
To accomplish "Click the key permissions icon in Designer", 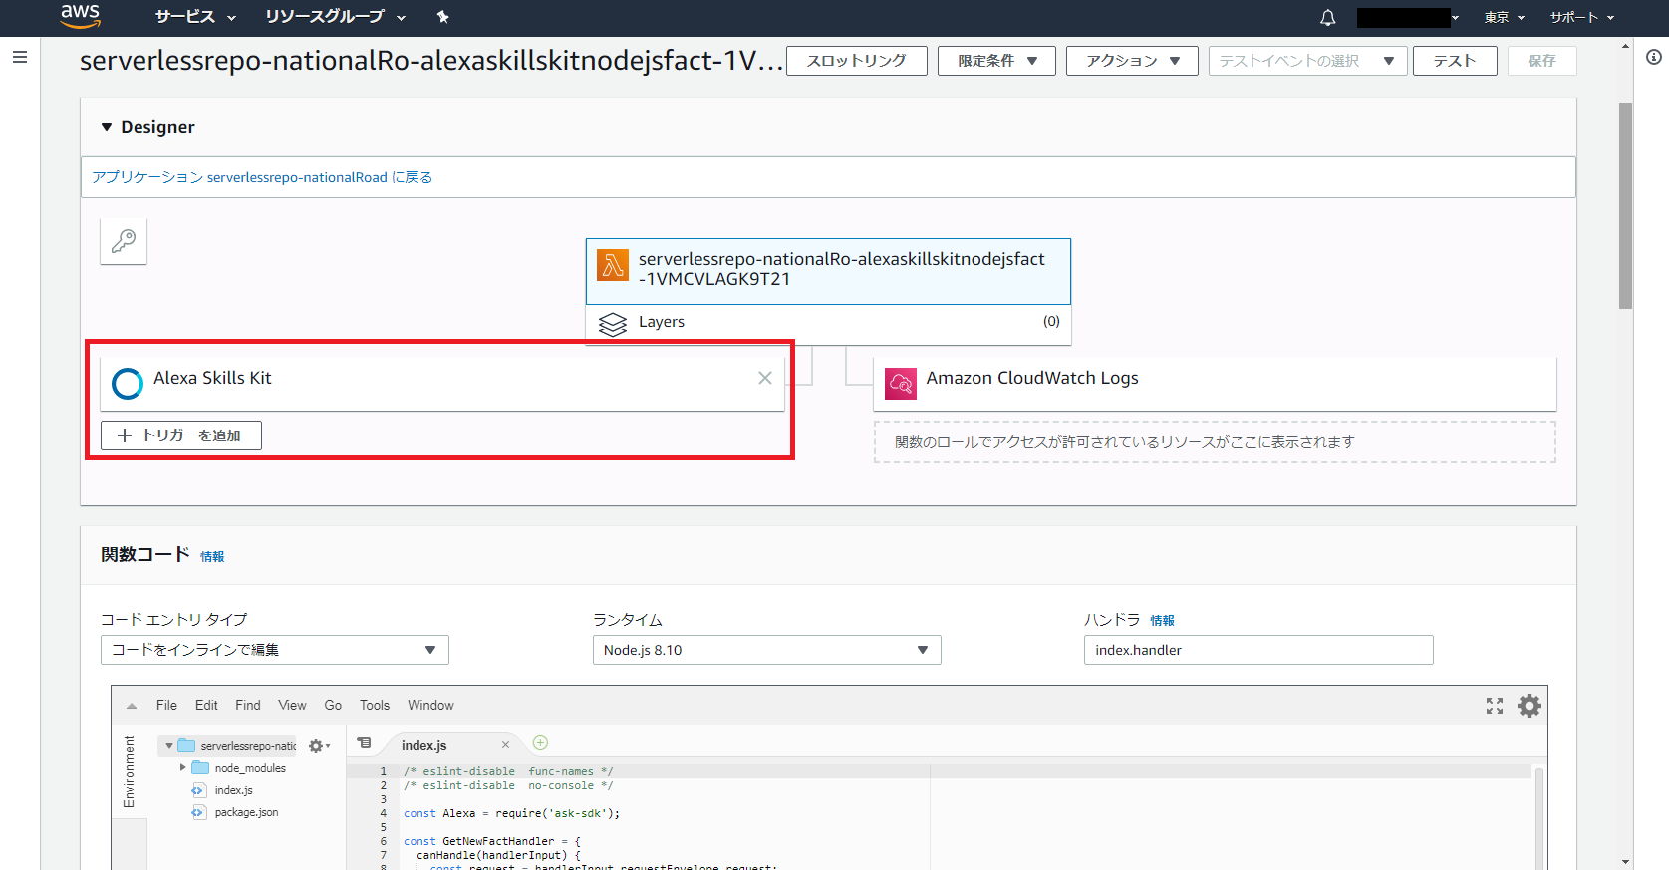I will pos(124,241).
